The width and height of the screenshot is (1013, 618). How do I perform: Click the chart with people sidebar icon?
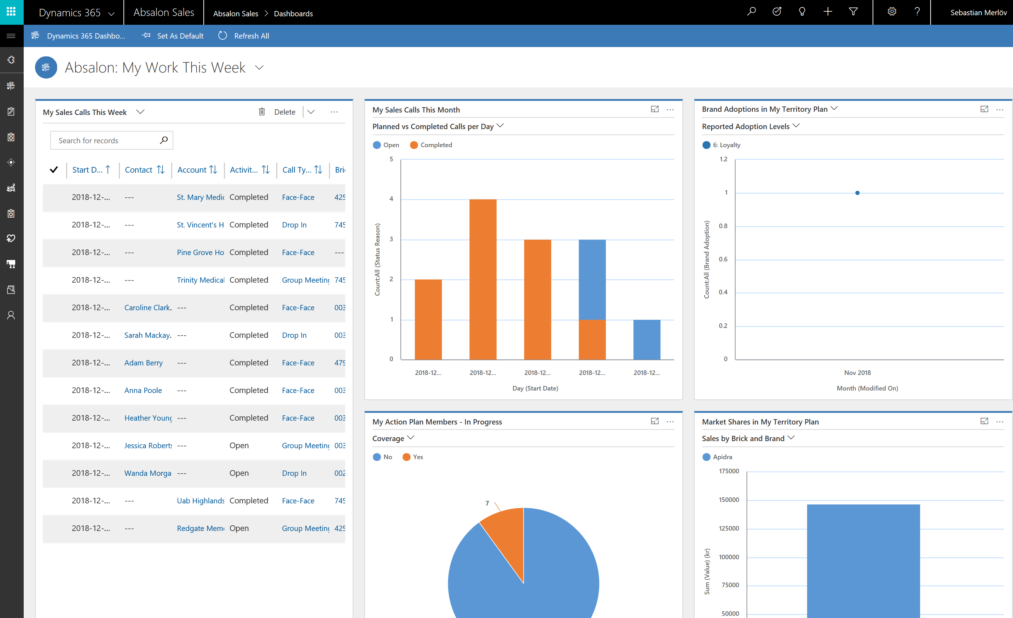(x=12, y=187)
